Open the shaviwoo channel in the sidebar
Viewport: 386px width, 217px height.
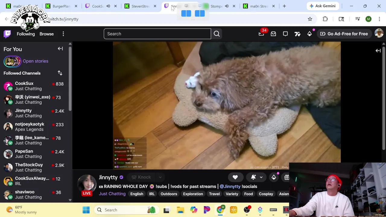[36, 194]
